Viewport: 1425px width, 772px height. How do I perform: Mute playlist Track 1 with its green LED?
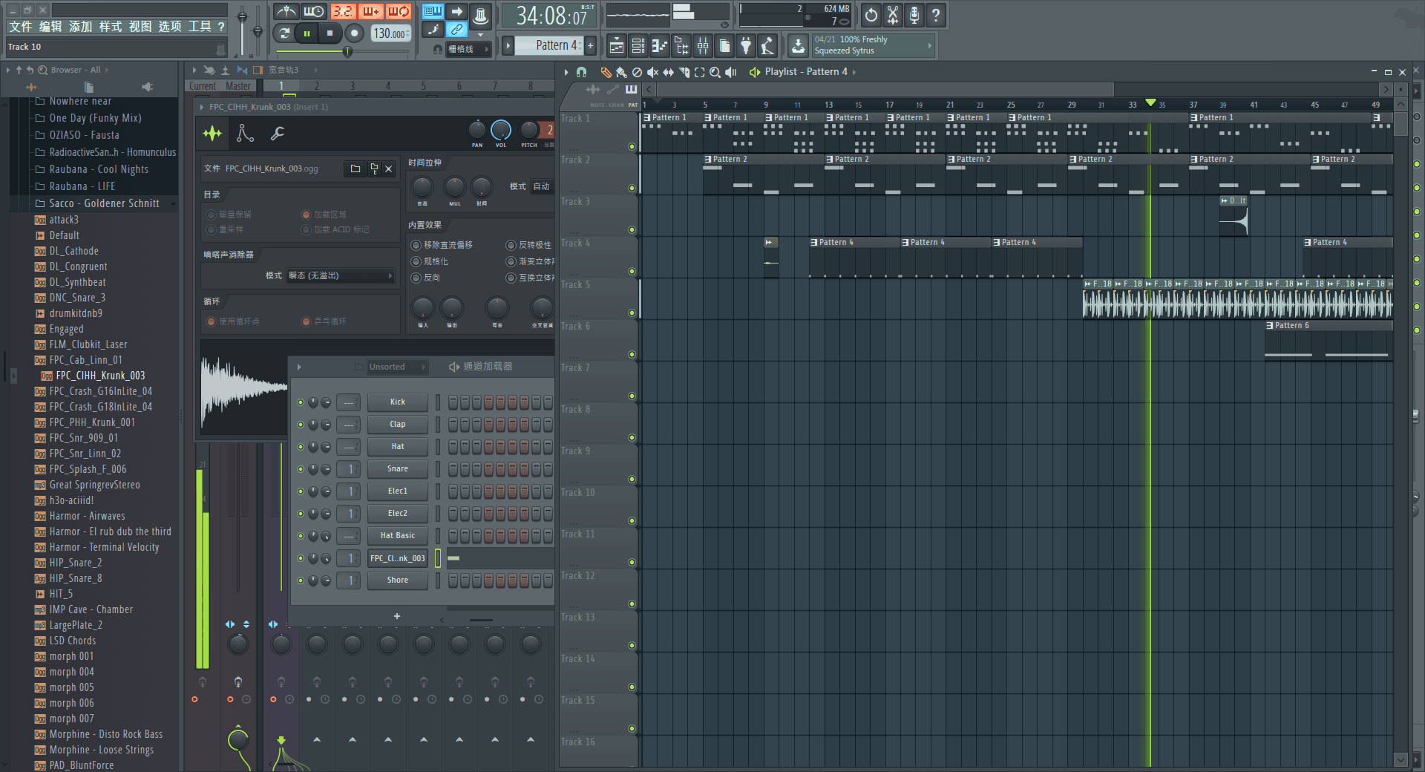tap(632, 146)
